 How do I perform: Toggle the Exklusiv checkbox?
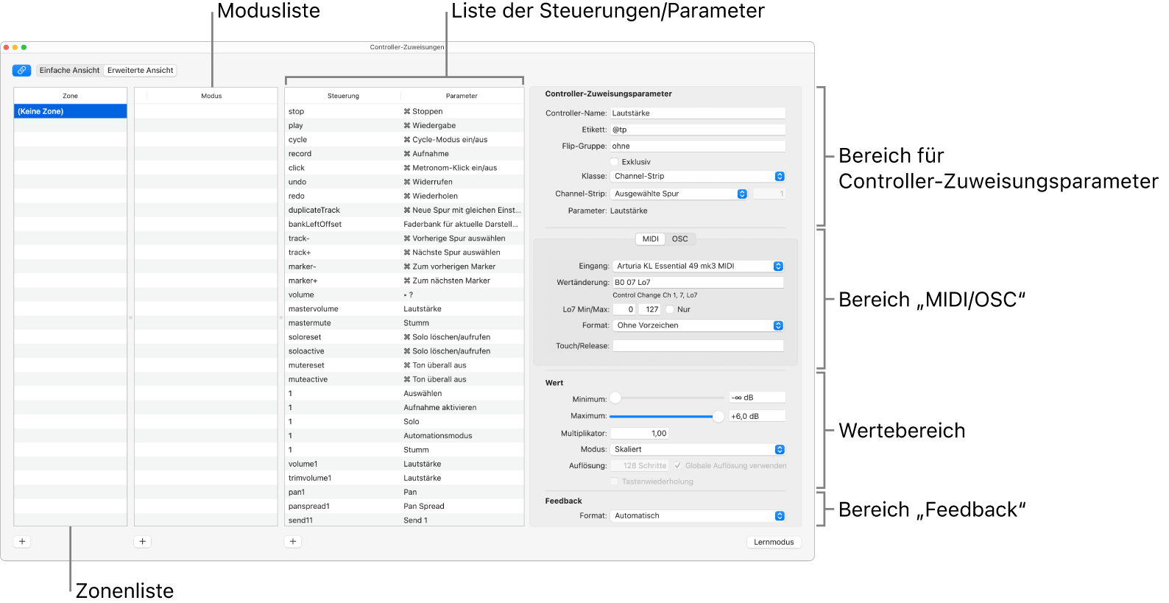pyautogui.click(x=614, y=162)
